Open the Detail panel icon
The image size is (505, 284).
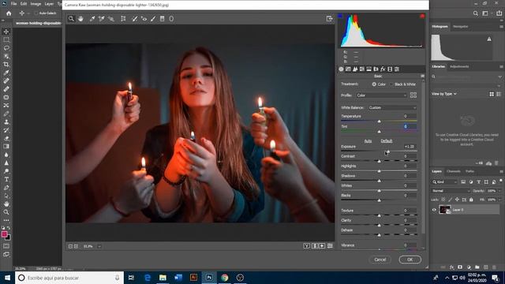tap(355, 69)
